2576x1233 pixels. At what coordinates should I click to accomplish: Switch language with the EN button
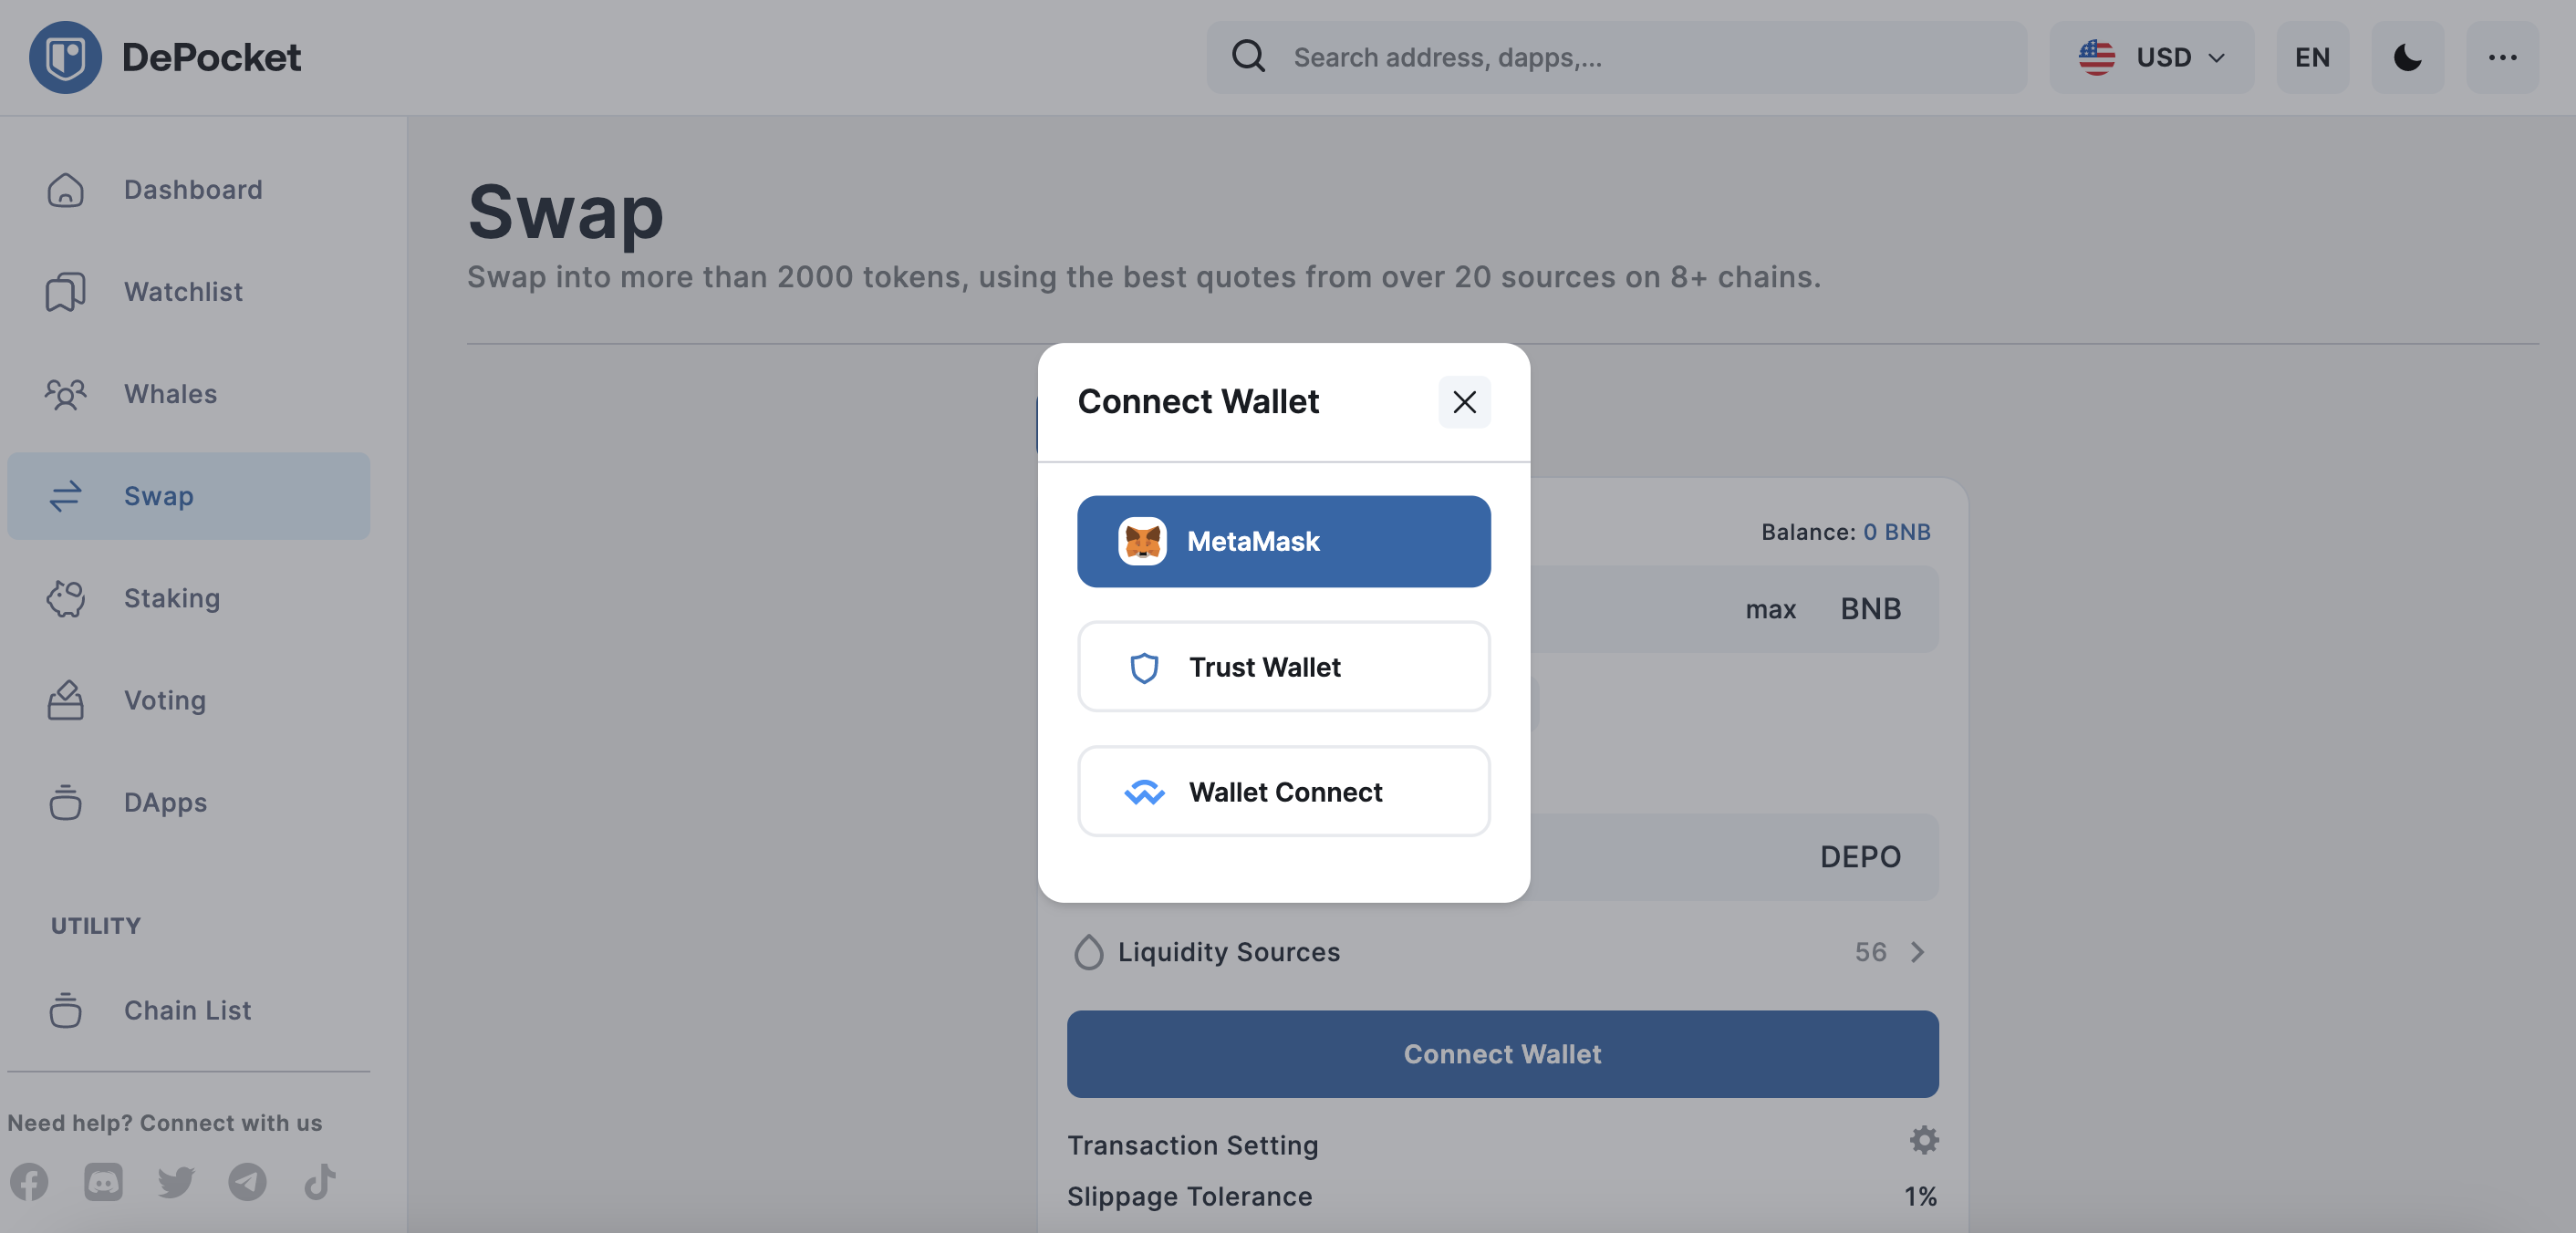[x=2312, y=57]
